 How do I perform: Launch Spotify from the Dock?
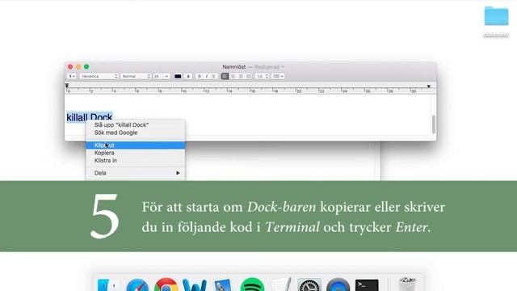tap(252, 285)
